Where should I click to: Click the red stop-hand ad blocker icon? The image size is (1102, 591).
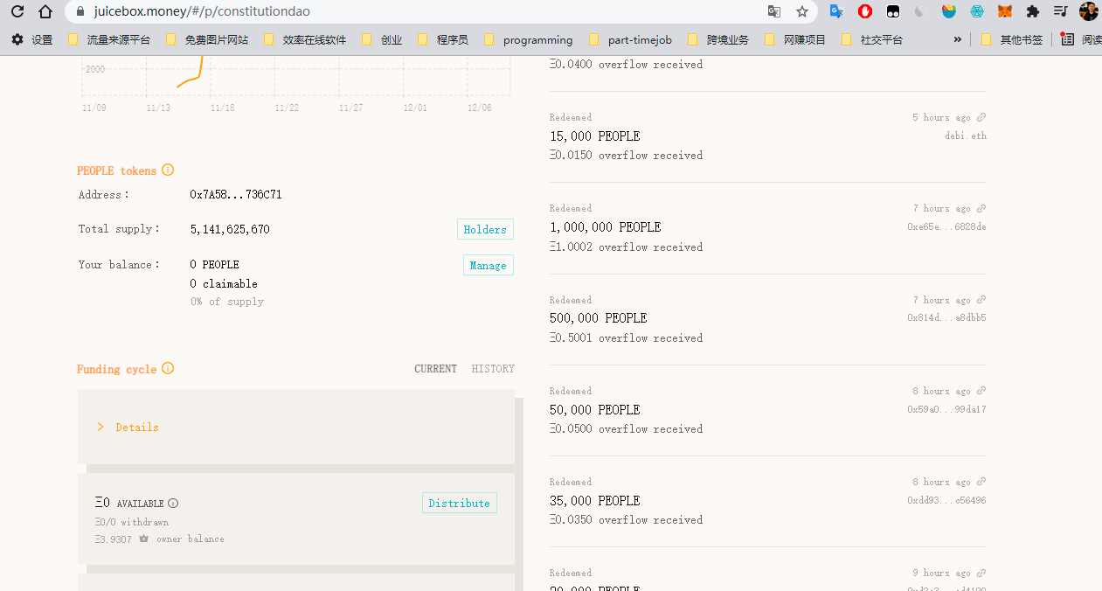865,11
